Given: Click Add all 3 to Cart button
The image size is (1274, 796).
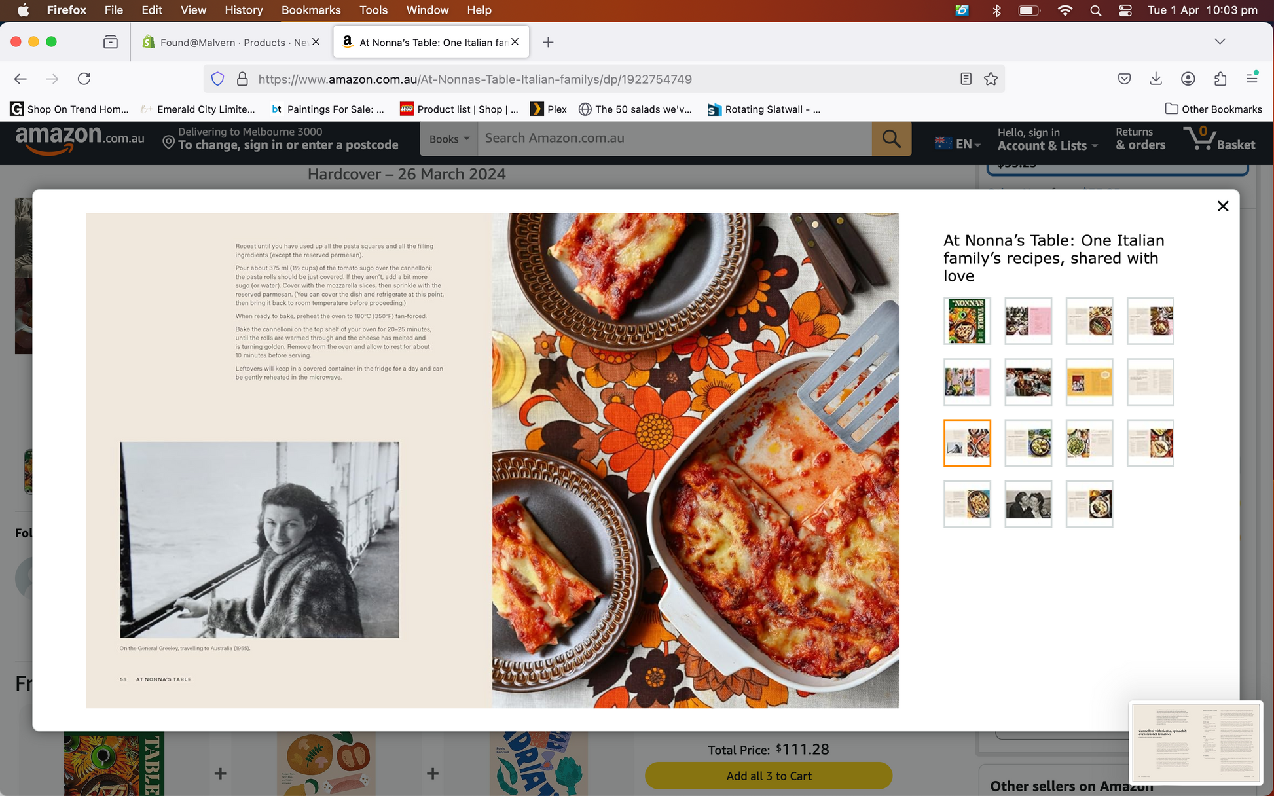Looking at the screenshot, I should coord(769,776).
